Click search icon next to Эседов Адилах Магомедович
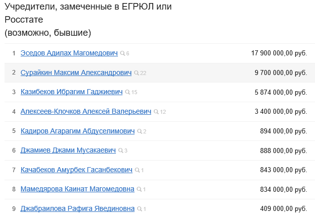 122,53
